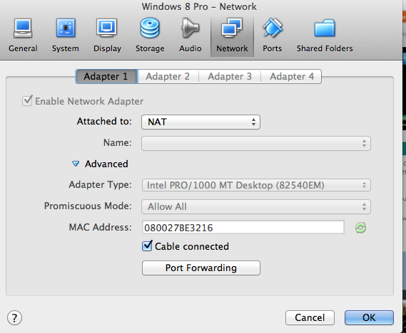Open the Attached to NAT dropdown
Image resolution: width=406 pixels, height=333 pixels.
coord(201,122)
